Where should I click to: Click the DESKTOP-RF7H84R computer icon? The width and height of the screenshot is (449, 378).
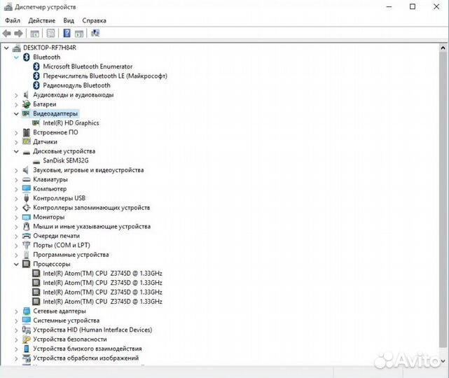click(x=17, y=48)
